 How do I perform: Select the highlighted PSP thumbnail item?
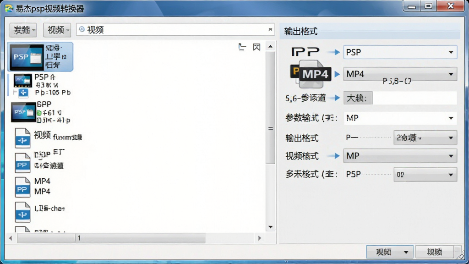[x=40, y=56]
